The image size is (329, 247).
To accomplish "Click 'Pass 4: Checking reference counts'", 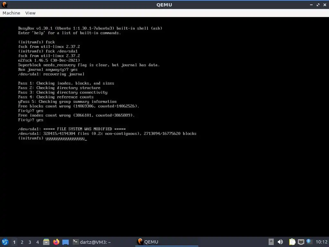I will click(56, 97).
